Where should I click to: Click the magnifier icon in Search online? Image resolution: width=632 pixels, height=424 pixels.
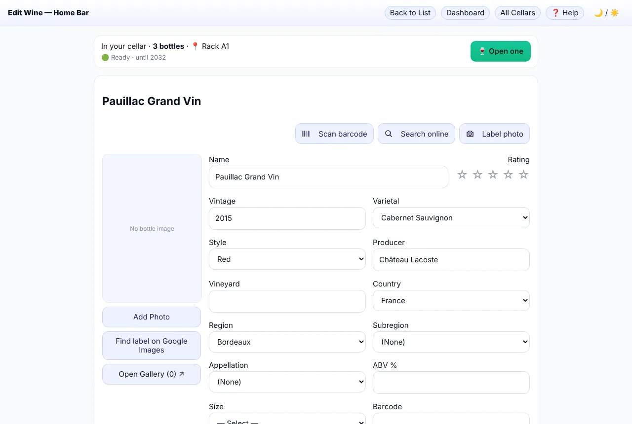[389, 134]
